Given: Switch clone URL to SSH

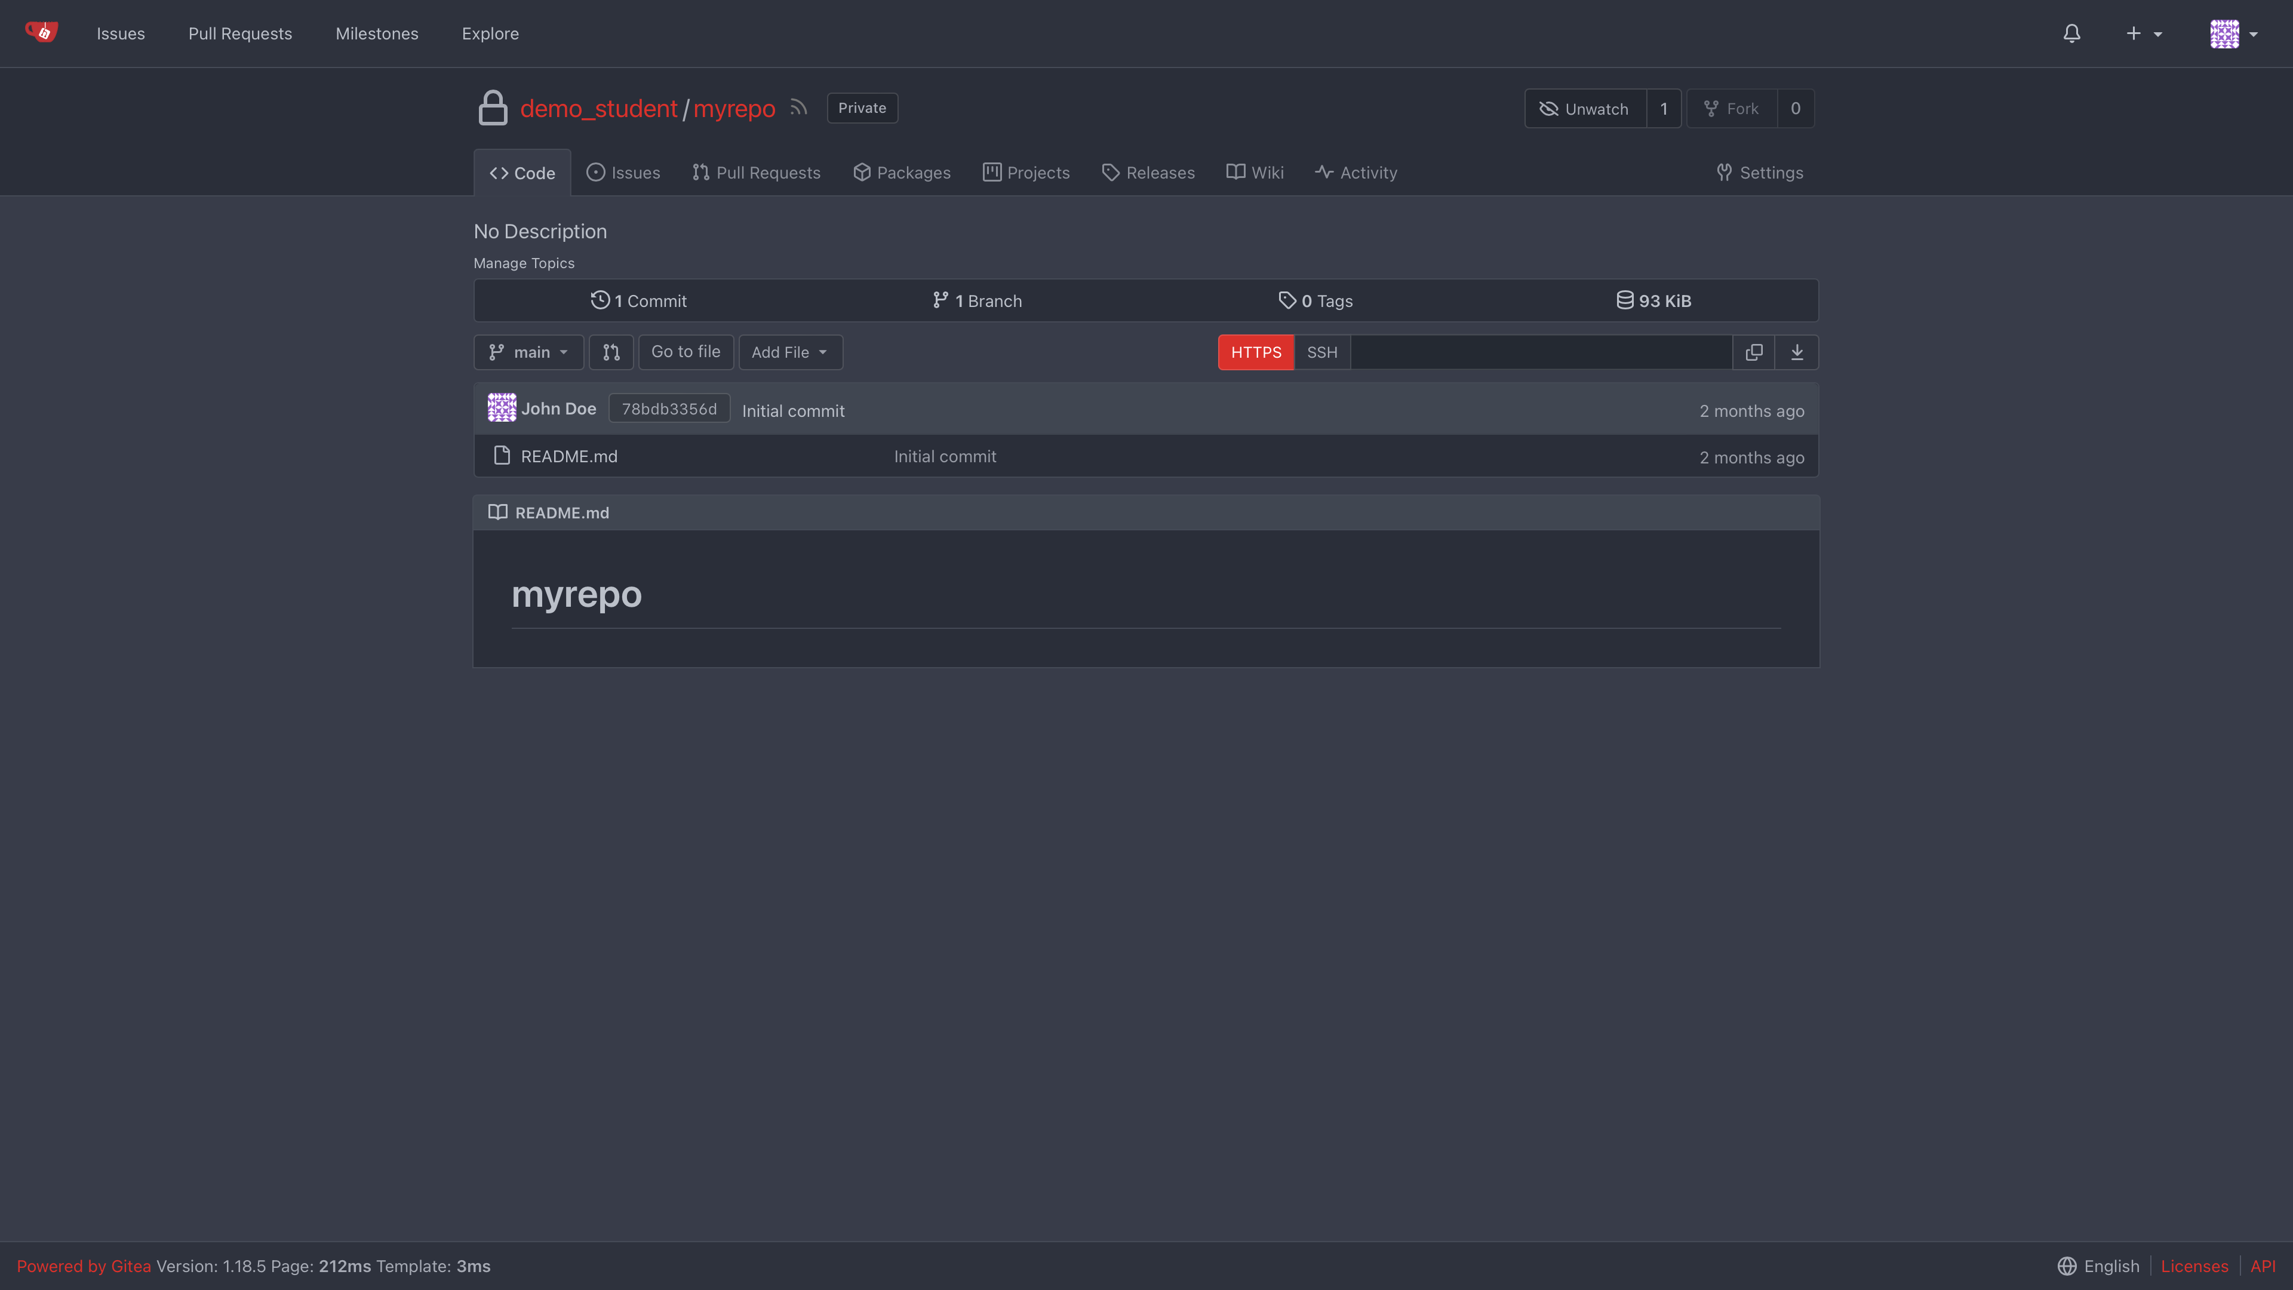Looking at the screenshot, I should (1322, 352).
